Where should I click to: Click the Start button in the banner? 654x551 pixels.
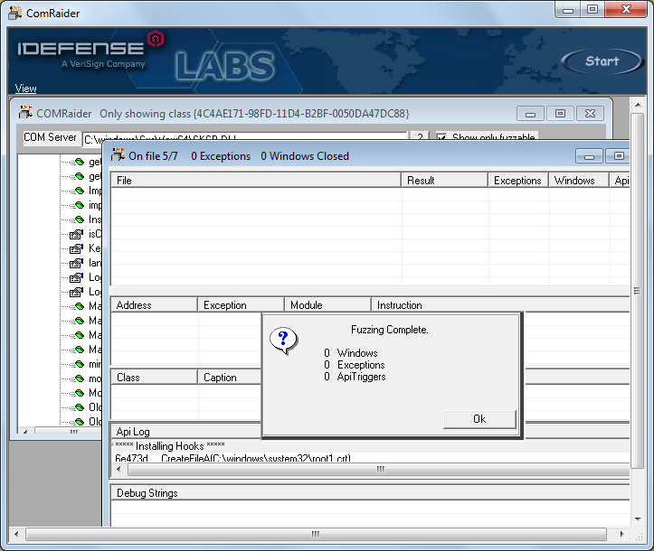tap(602, 61)
